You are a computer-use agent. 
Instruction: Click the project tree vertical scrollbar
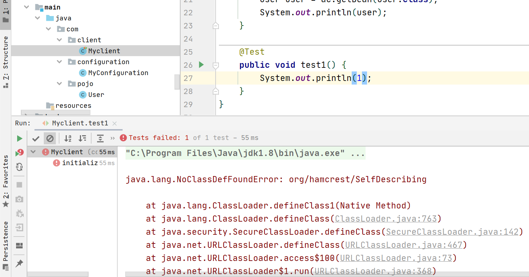coord(177,82)
